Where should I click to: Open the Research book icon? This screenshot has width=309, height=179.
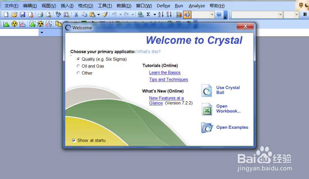click(66, 15)
